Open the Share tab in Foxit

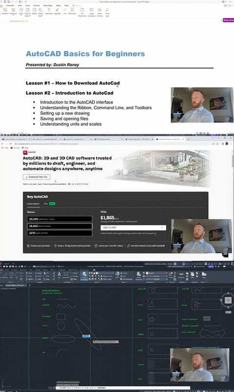58,5
